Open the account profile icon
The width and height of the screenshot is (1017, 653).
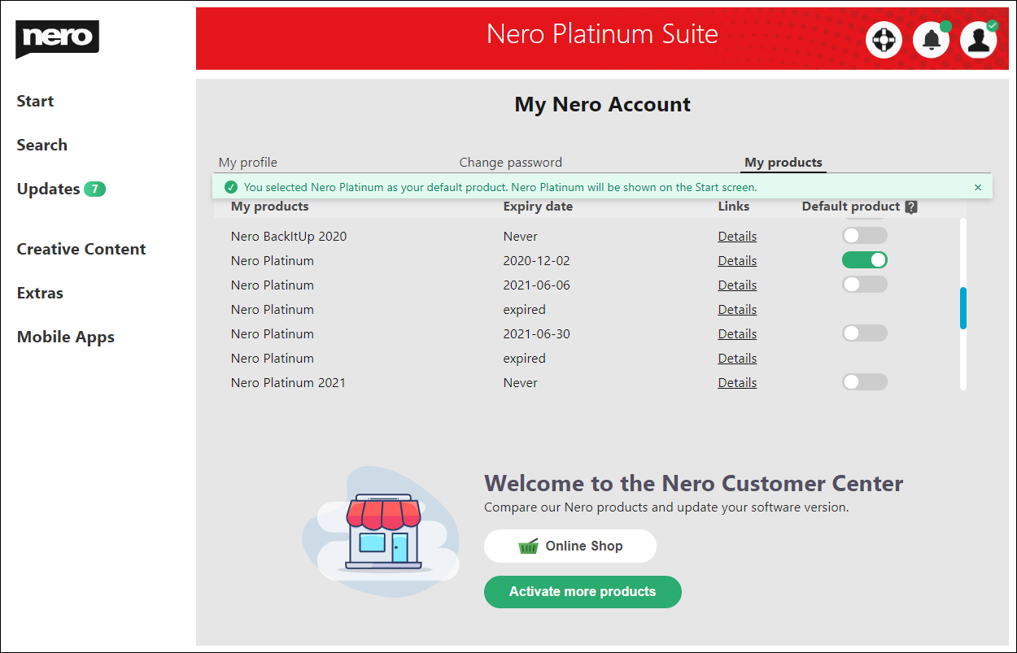[978, 39]
